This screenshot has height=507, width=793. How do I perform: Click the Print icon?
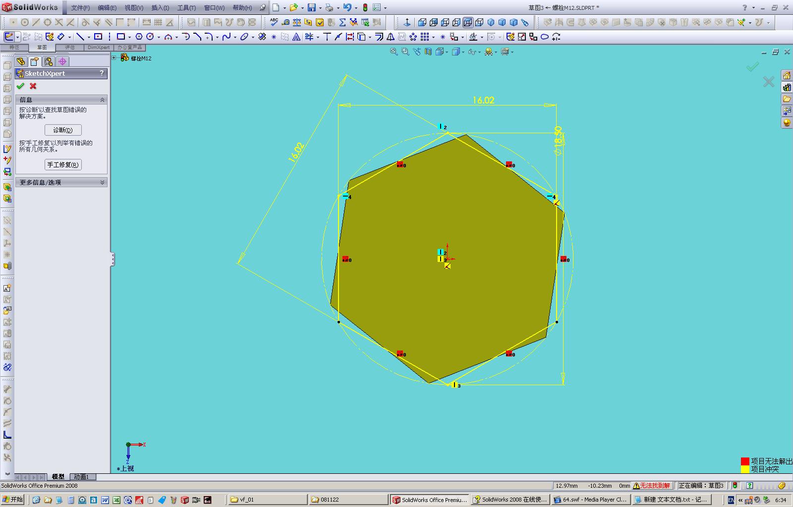(x=329, y=7)
